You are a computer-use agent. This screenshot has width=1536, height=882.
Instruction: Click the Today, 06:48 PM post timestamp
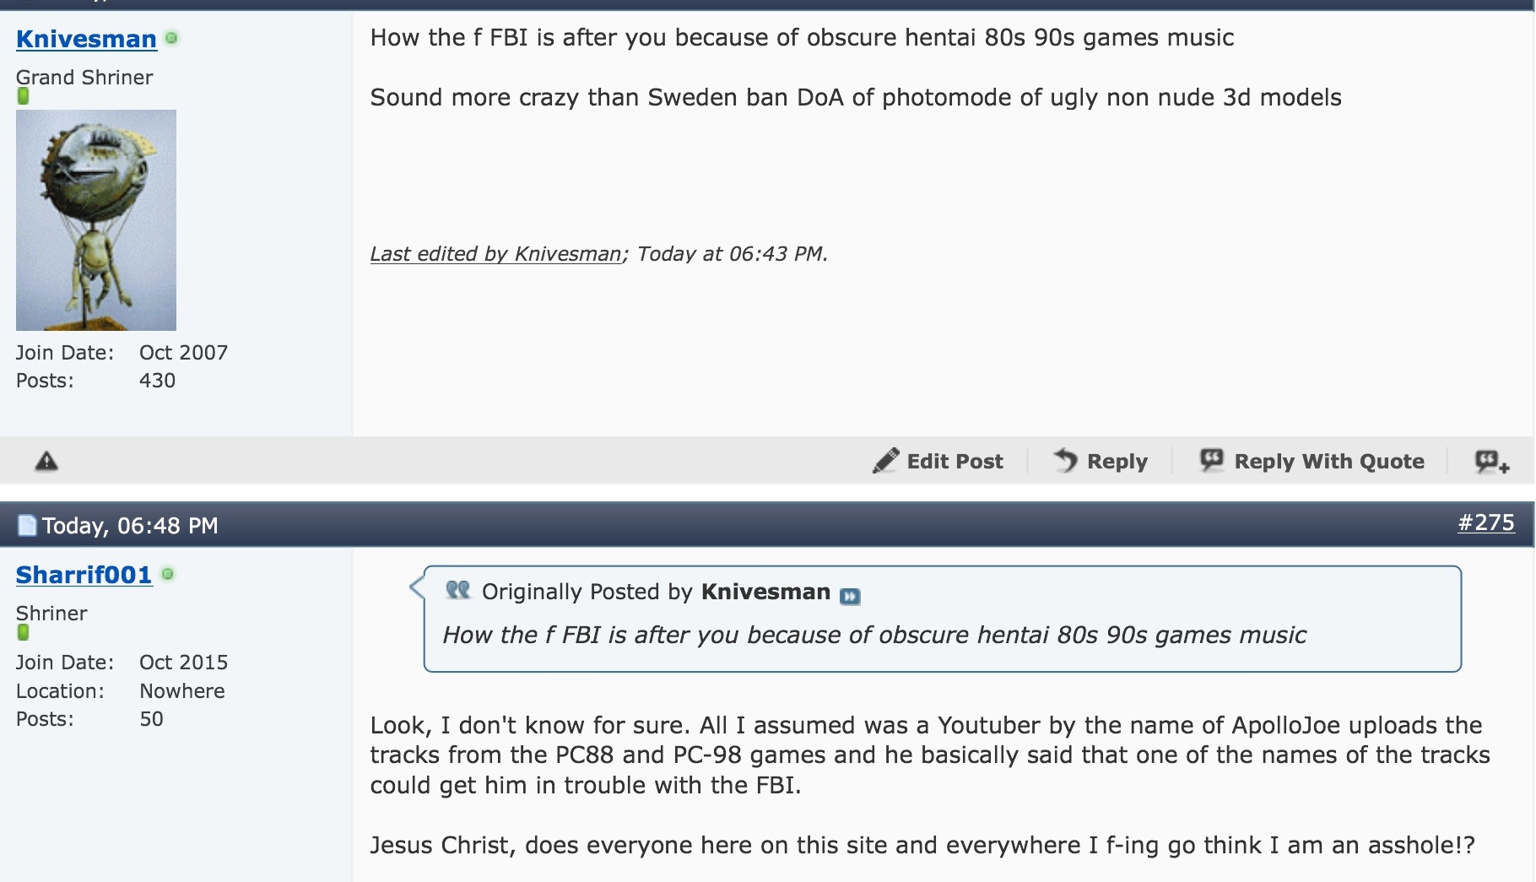(x=130, y=526)
